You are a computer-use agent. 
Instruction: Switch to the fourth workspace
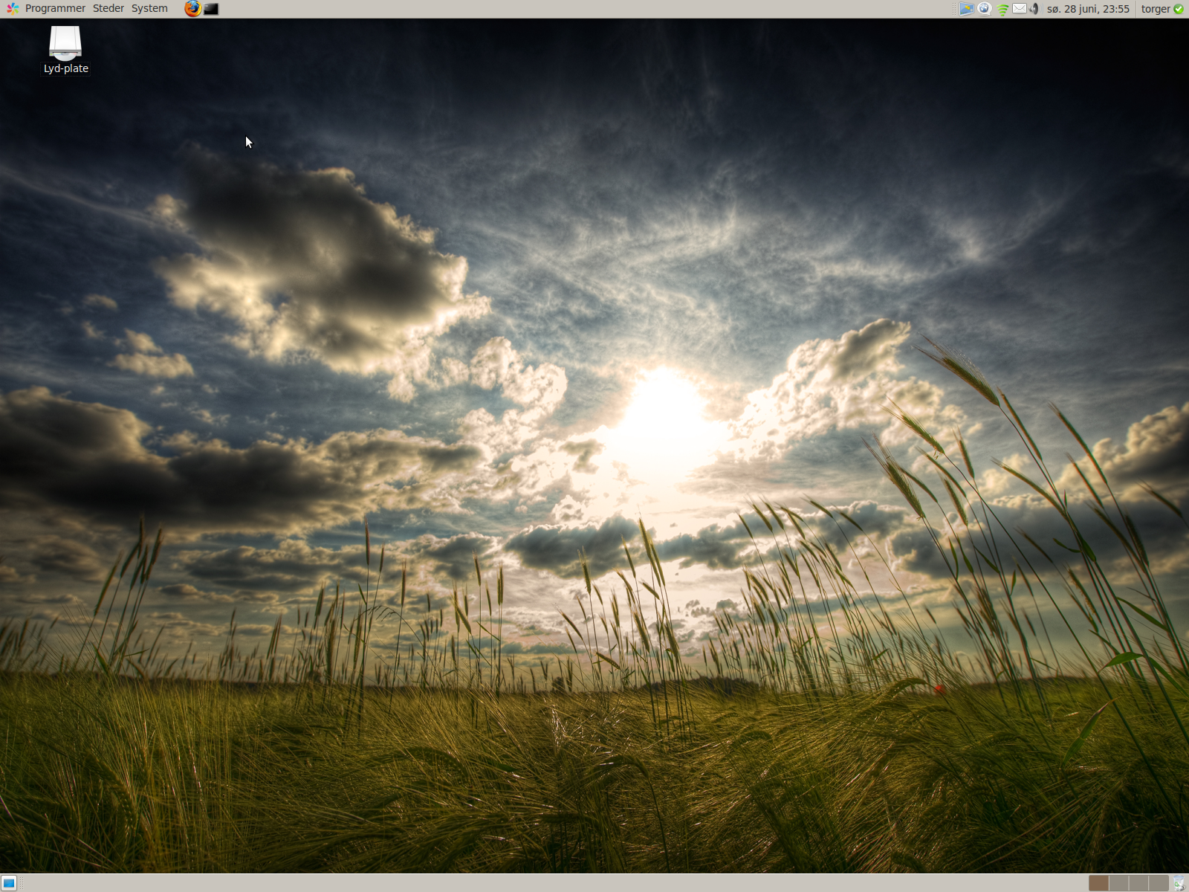pos(1159,883)
